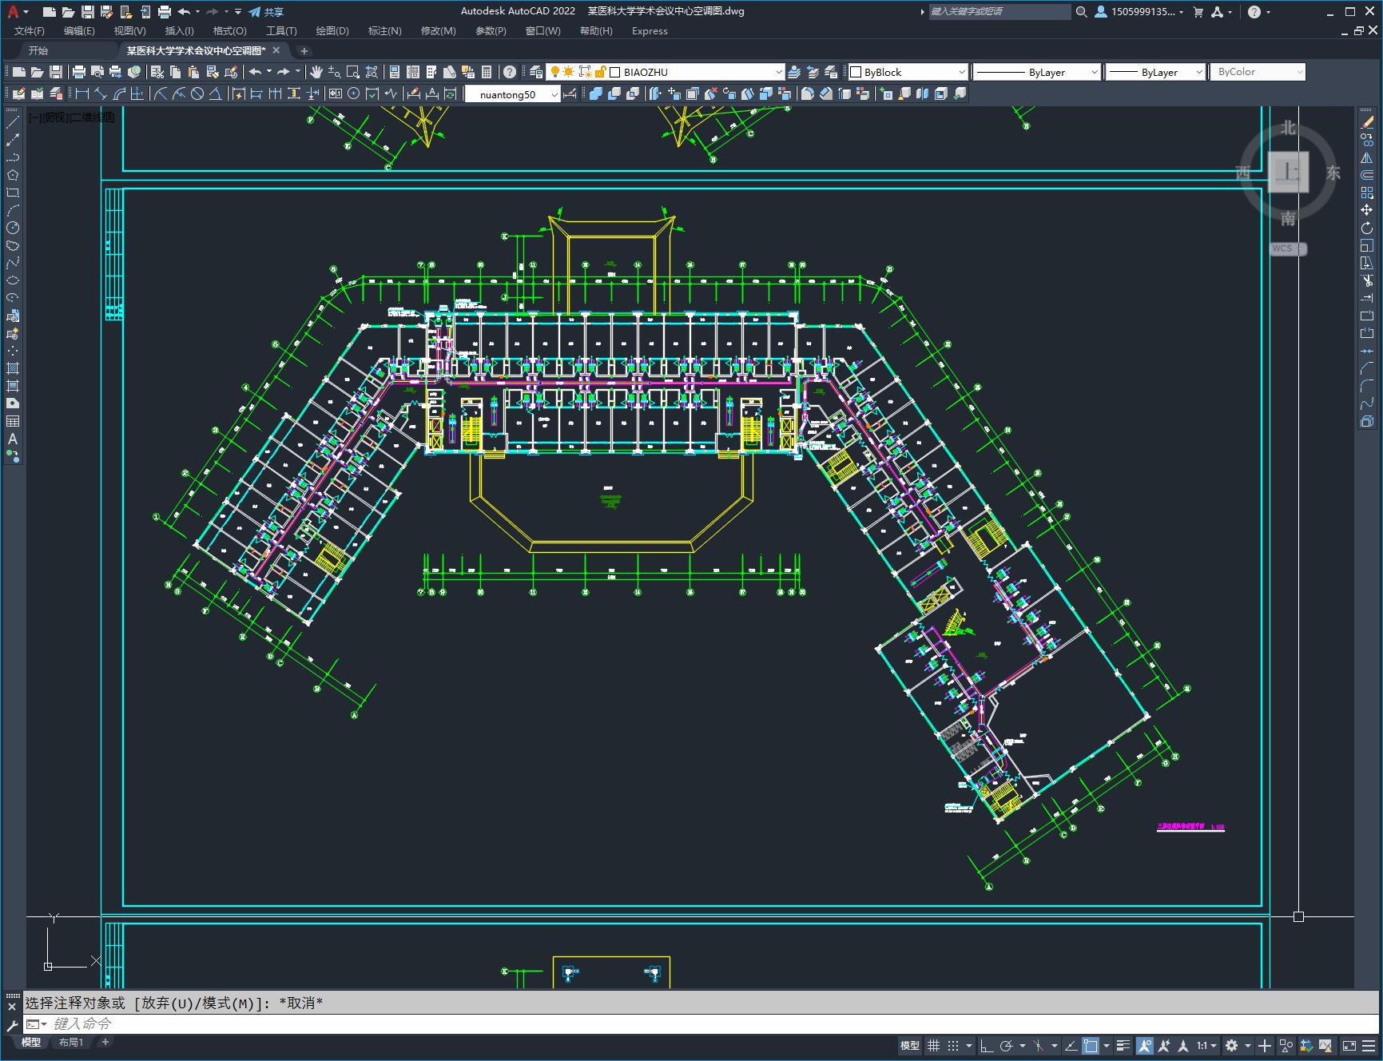Click the search magnifier in the title bar
The height and width of the screenshot is (1061, 1383).
(x=1082, y=12)
